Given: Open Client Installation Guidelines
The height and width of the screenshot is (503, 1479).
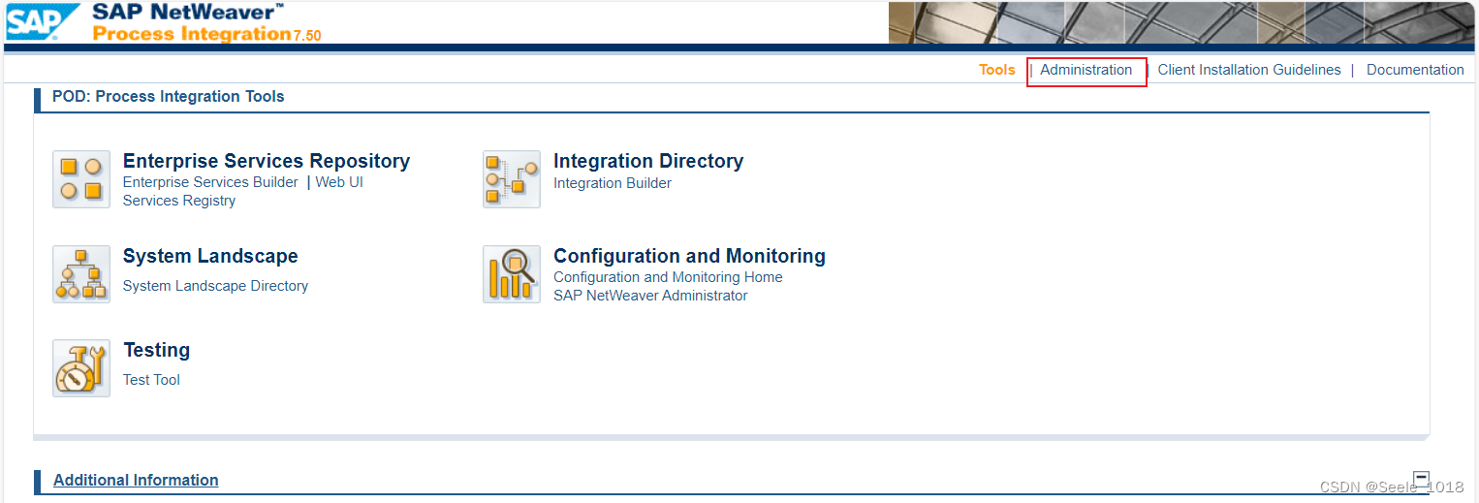Looking at the screenshot, I should [1249, 70].
